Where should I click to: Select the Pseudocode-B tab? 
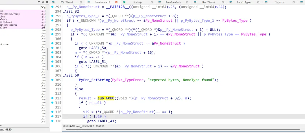[102, 2]
